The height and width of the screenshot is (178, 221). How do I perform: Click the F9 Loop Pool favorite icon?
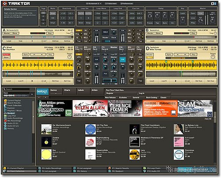[145, 168]
